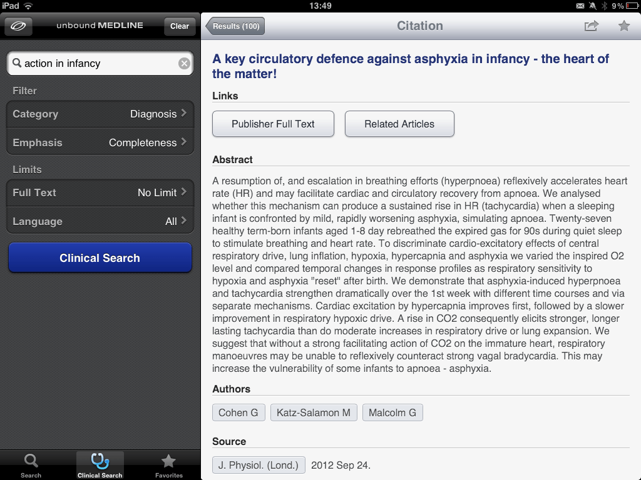View articles by author Cohen G
Screen dimensions: 641x480
(x=238, y=412)
